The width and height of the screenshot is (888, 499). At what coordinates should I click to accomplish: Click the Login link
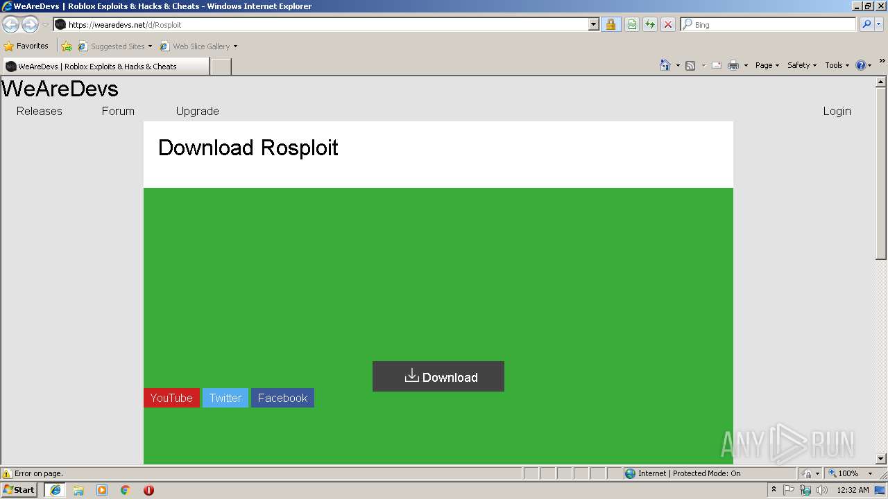(x=837, y=111)
